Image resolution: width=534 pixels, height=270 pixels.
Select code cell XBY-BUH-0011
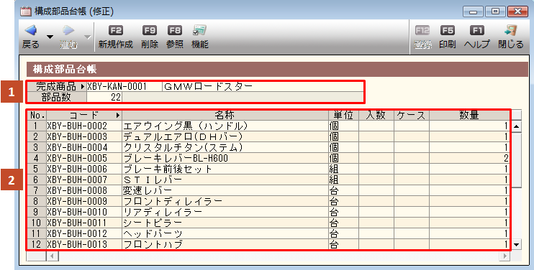(84, 223)
